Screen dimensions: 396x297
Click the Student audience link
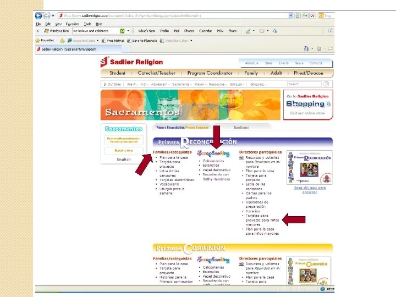(x=118, y=73)
